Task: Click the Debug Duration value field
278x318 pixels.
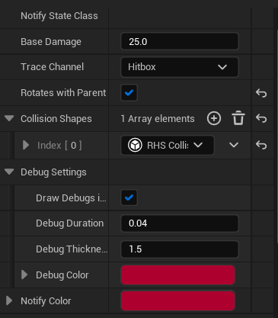Action: point(180,223)
